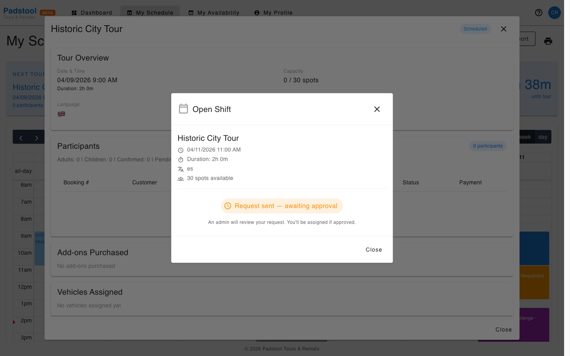Click the Requested event in the calendar

534,282
